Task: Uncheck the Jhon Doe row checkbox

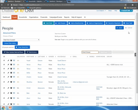Action: (x=4, y=98)
